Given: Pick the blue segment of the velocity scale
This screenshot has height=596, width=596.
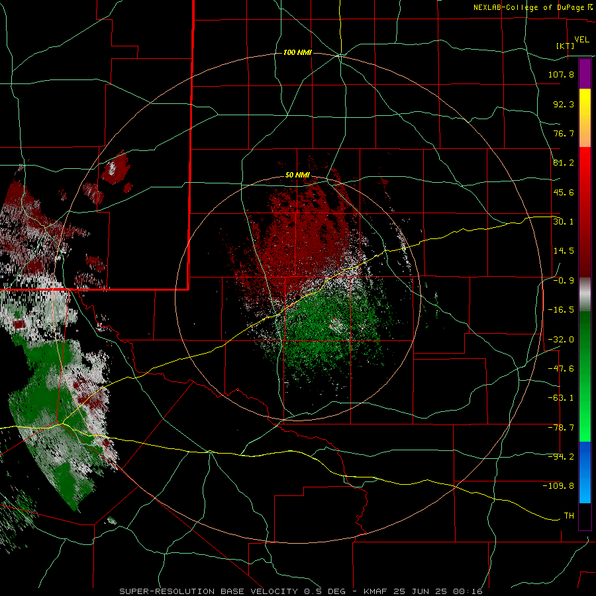Looking at the screenshot, I should pyautogui.click(x=585, y=472).
